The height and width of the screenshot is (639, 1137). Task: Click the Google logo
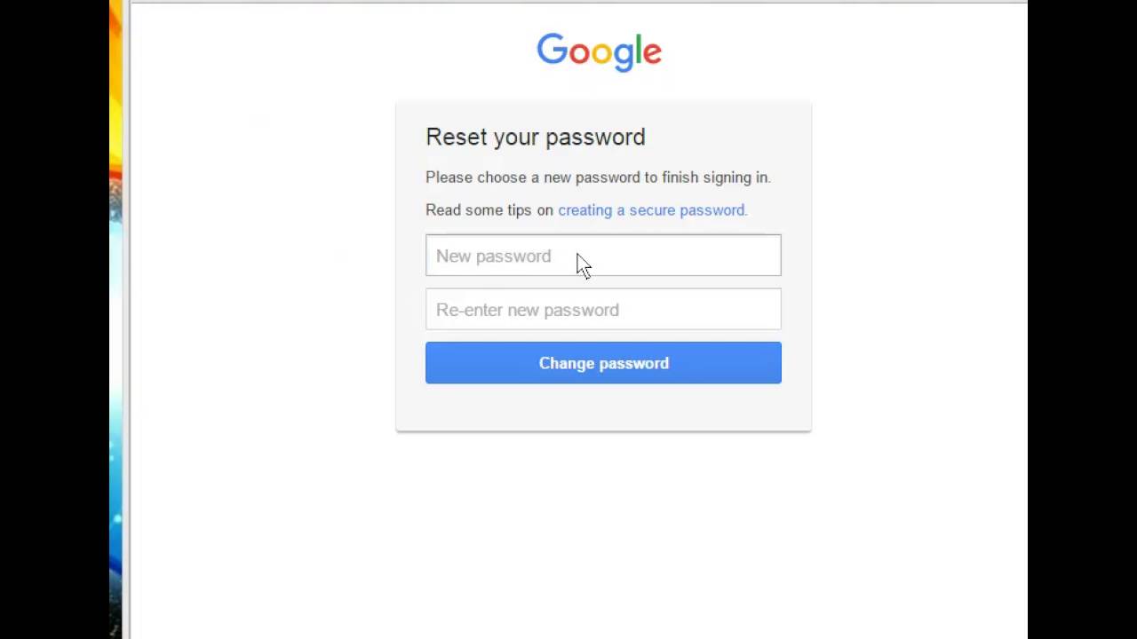click(599, 51)
